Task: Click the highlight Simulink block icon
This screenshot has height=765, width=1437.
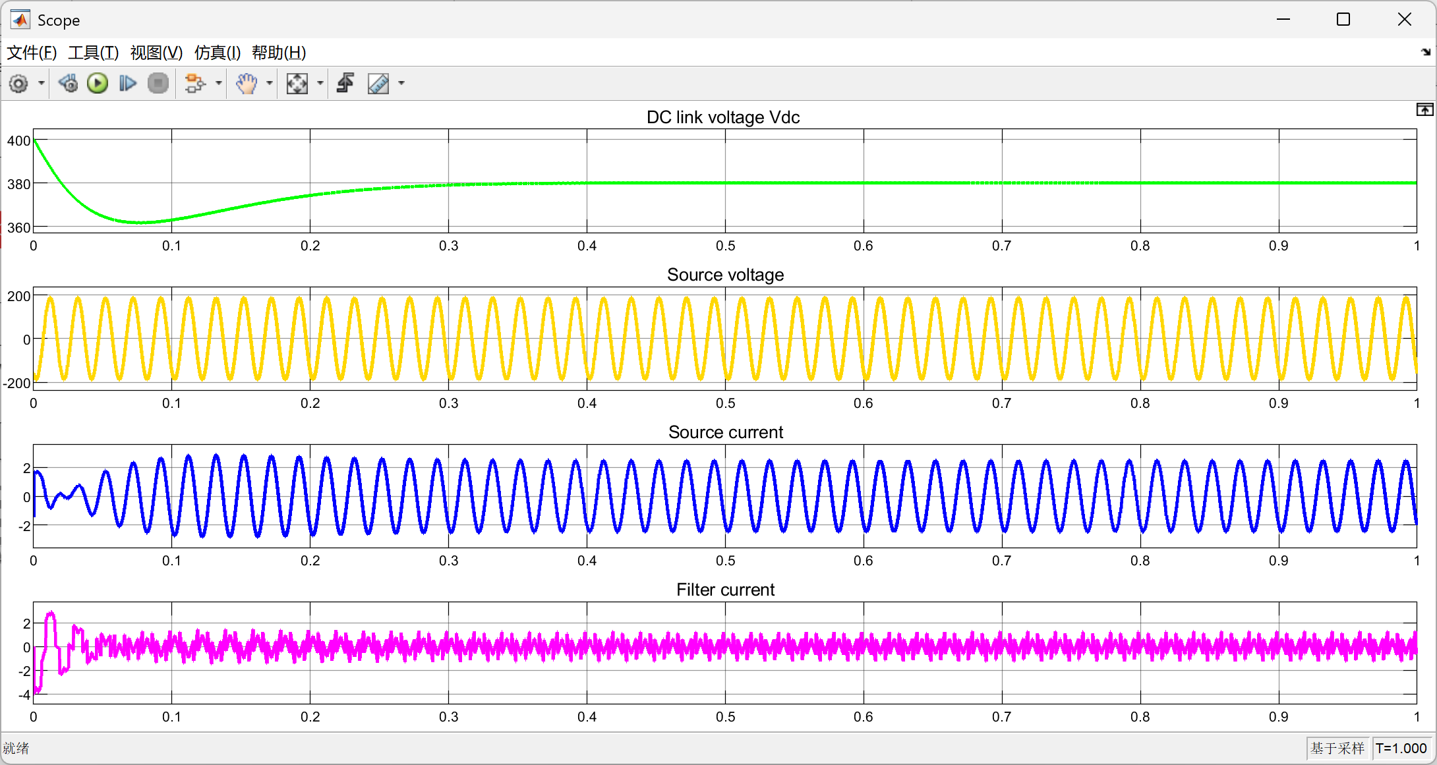Action: point(195,84)
